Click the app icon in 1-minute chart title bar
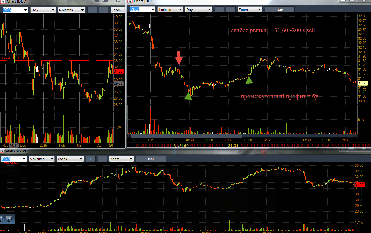Viewport: 371px width, 233px height. [130, 1]
